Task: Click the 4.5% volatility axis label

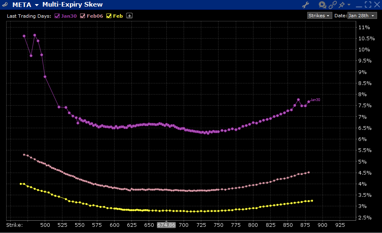Action: (x=365, y=173)
